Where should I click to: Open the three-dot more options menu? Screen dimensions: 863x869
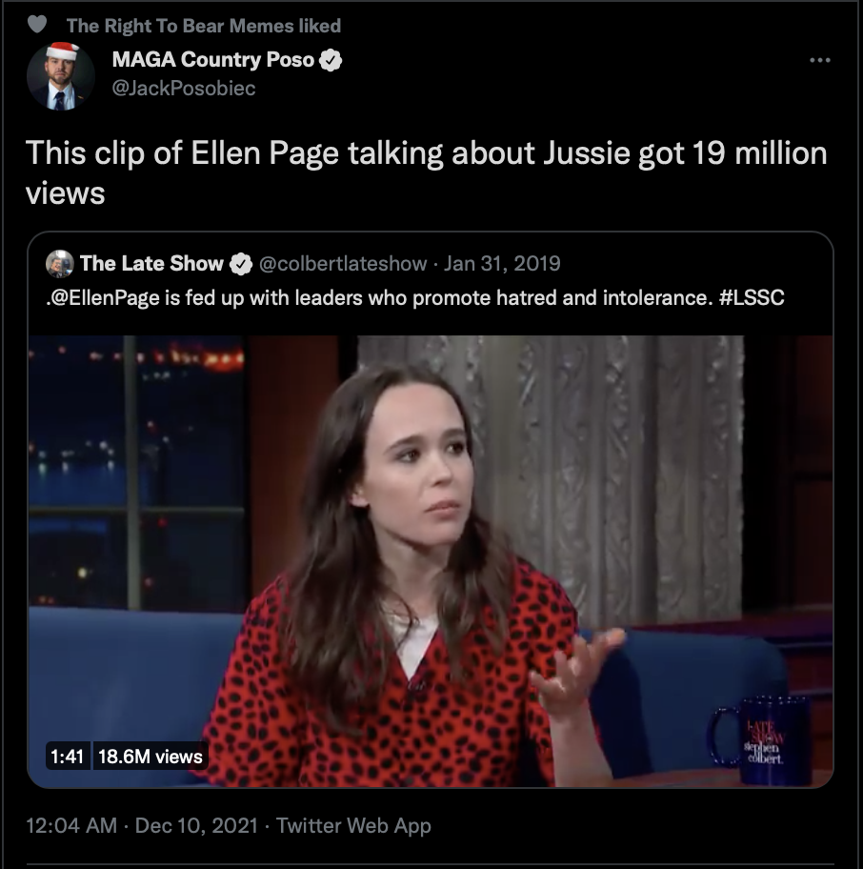820,60
